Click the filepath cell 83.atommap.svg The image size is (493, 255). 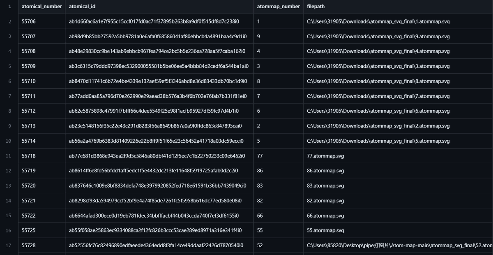point(398,186)
